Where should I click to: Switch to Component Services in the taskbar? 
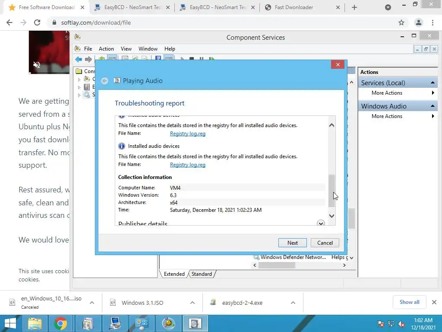coord(168,323)
